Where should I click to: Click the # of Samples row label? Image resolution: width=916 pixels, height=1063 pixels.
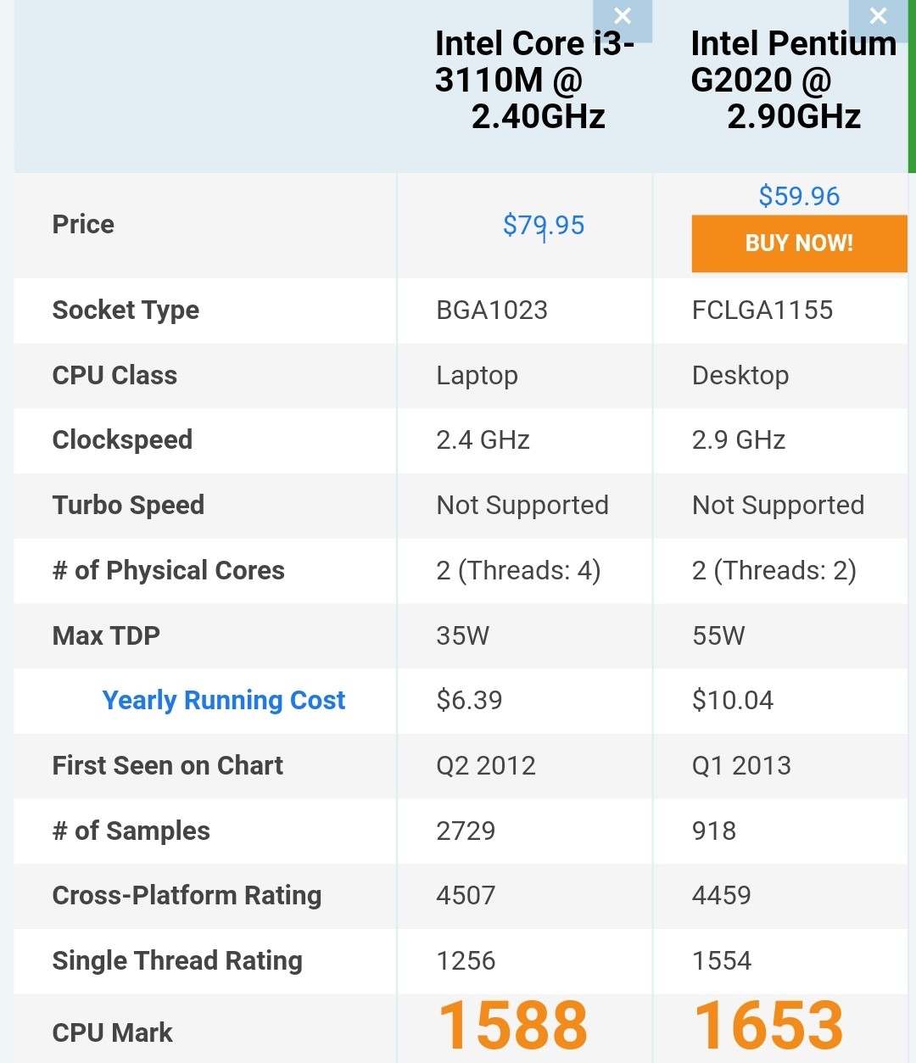tap(131, 831)
